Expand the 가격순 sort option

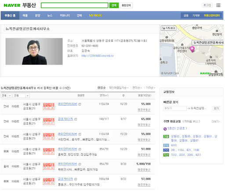coord(150,88)
